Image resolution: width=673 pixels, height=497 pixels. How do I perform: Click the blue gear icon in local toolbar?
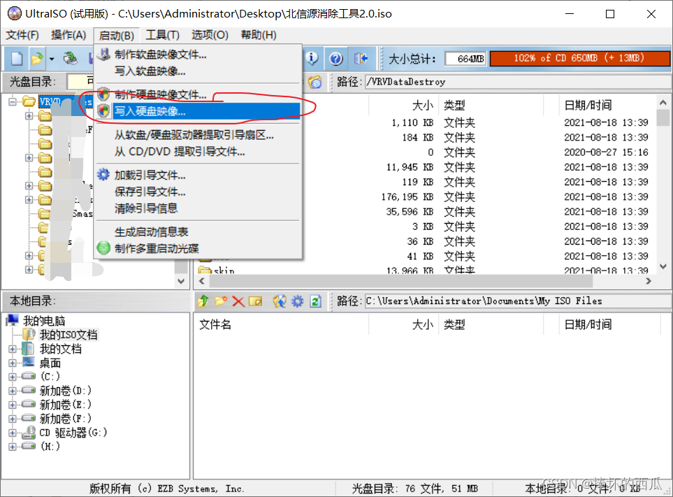click(298, 301)
